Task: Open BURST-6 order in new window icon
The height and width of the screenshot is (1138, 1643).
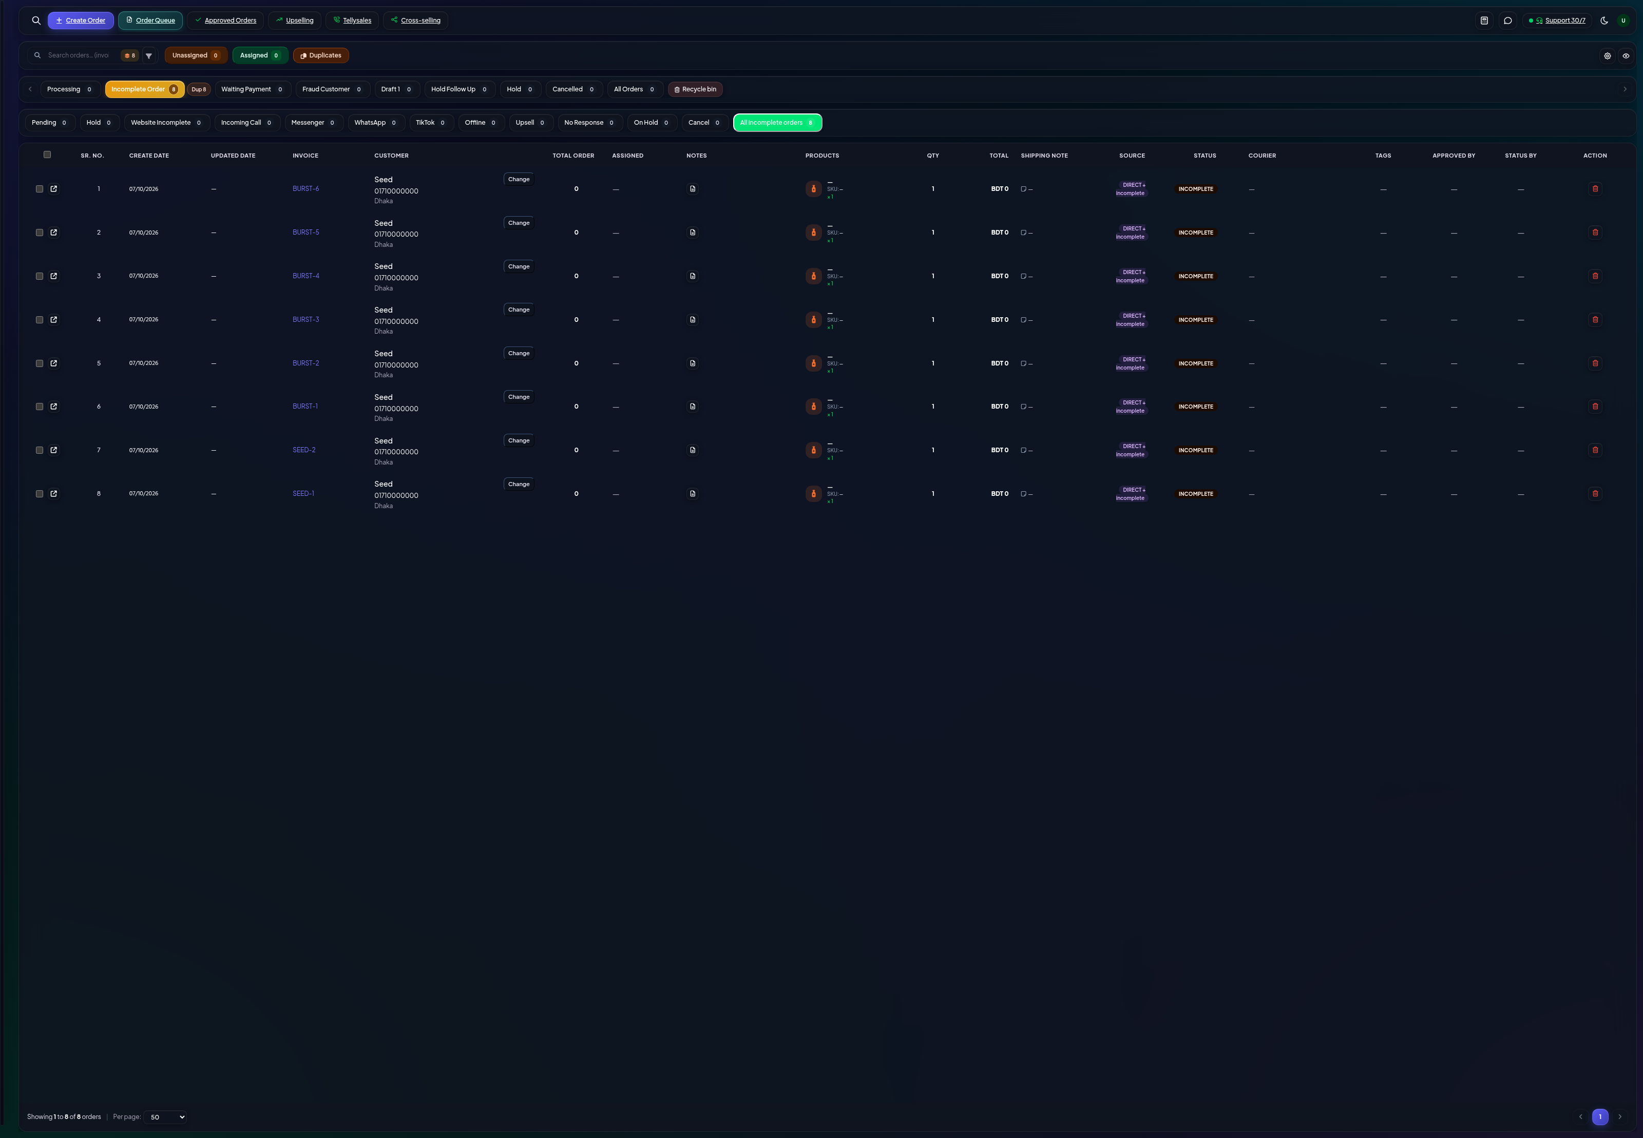Action: 53,189
